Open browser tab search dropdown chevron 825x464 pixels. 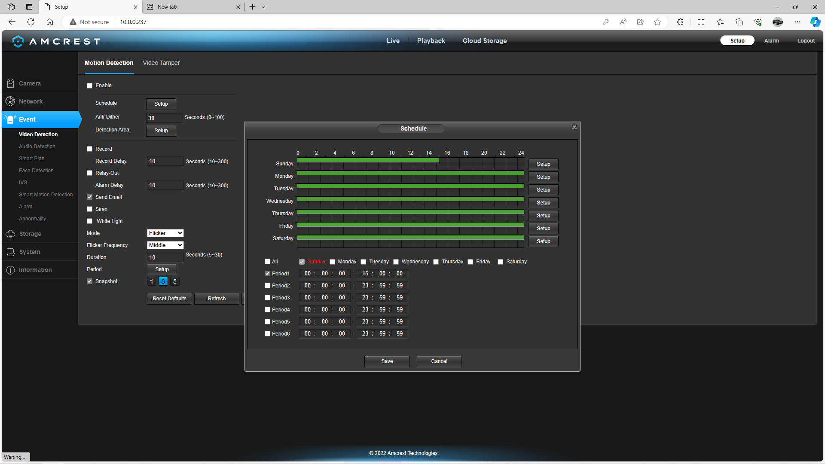pyautogui.click(x=263, y=7)
